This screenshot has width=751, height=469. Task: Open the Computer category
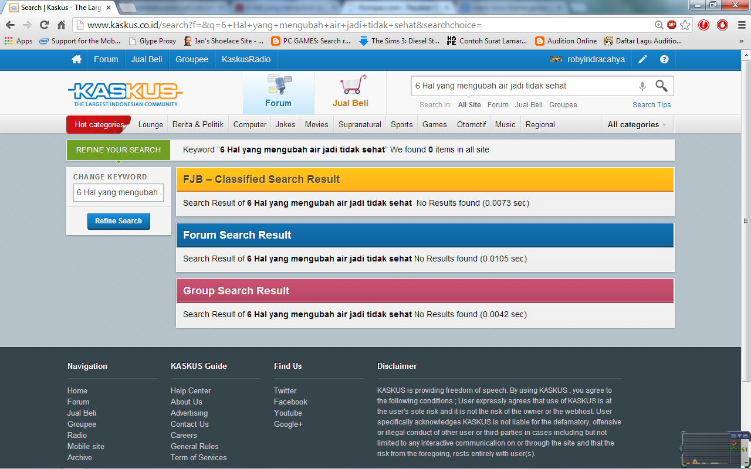[250, 124]
